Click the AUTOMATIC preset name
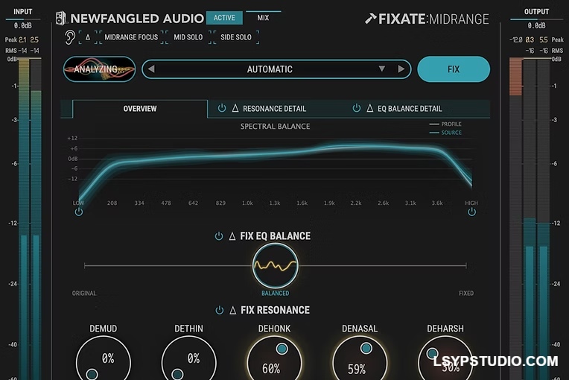 pyautogui.click(x=270, y=69)
